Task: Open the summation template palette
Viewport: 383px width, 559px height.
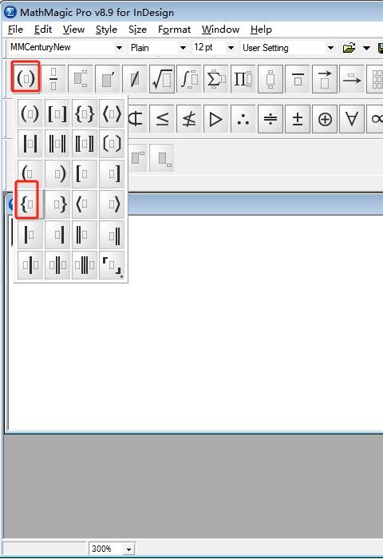Action: [x=216, y=79]
